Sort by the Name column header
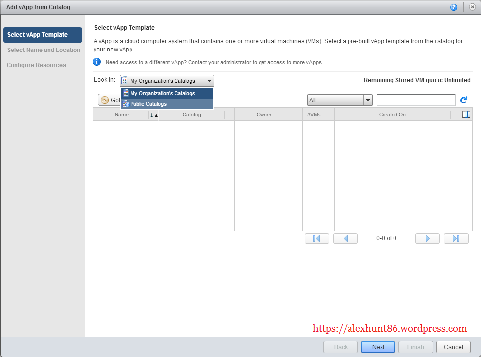 [x=121, y=115]
